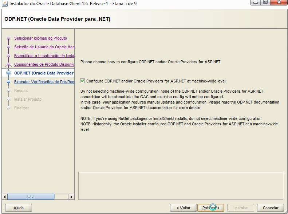Click the ODP.NET (Oracle Data Provider para .NET) heading
Viewport: 288px width, 214px height.
[57, 19]
